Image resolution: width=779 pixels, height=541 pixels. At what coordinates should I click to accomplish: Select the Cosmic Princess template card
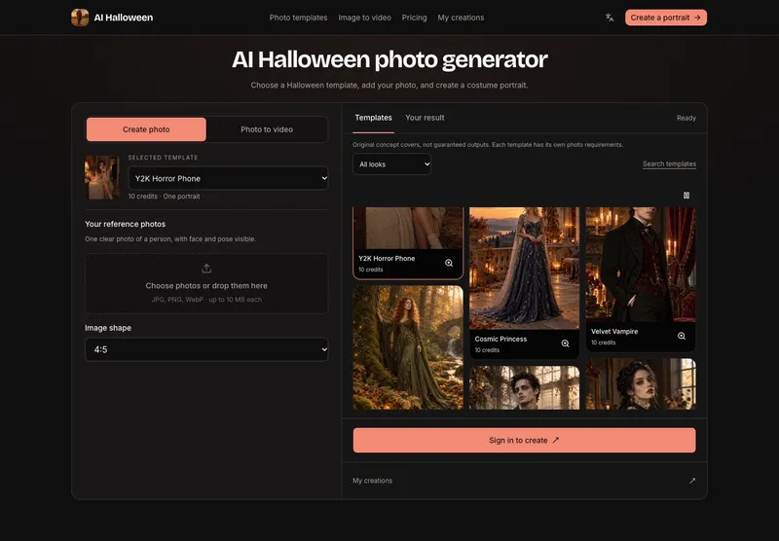[524, 283]
